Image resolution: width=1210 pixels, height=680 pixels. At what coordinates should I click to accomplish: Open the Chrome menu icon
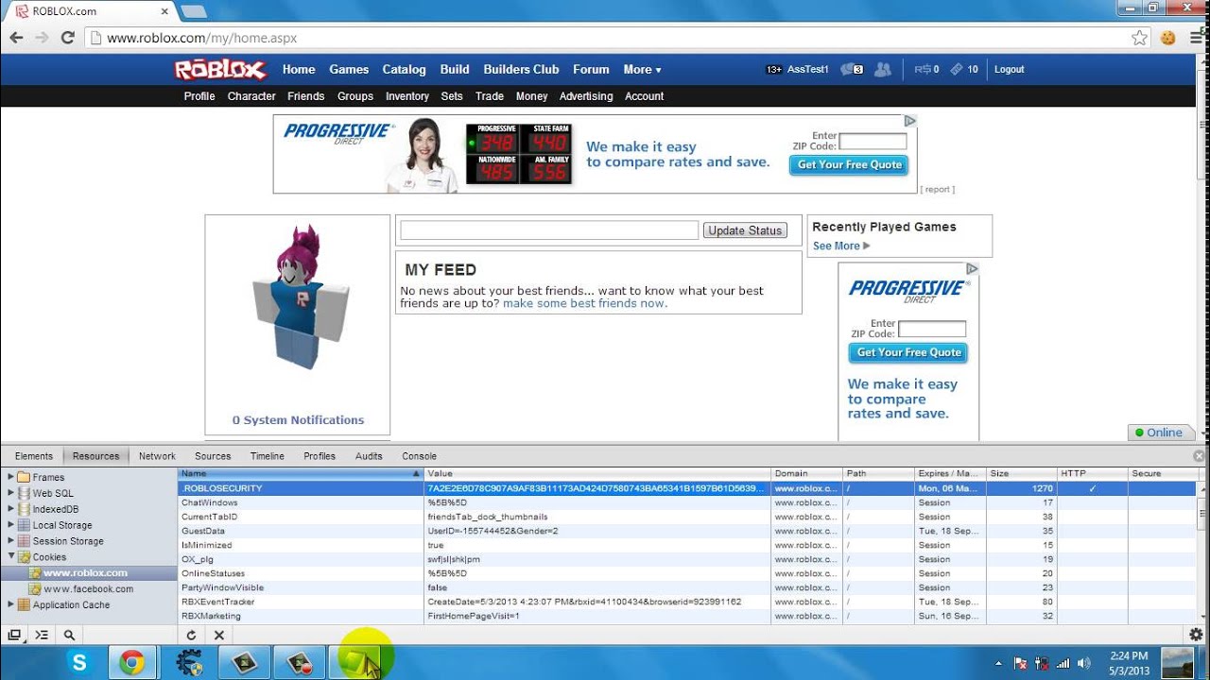pos(1194,38)
